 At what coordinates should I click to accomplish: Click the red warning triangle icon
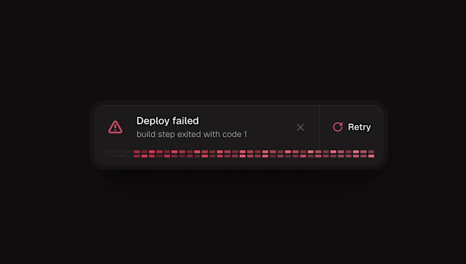(x=115, y=127)
